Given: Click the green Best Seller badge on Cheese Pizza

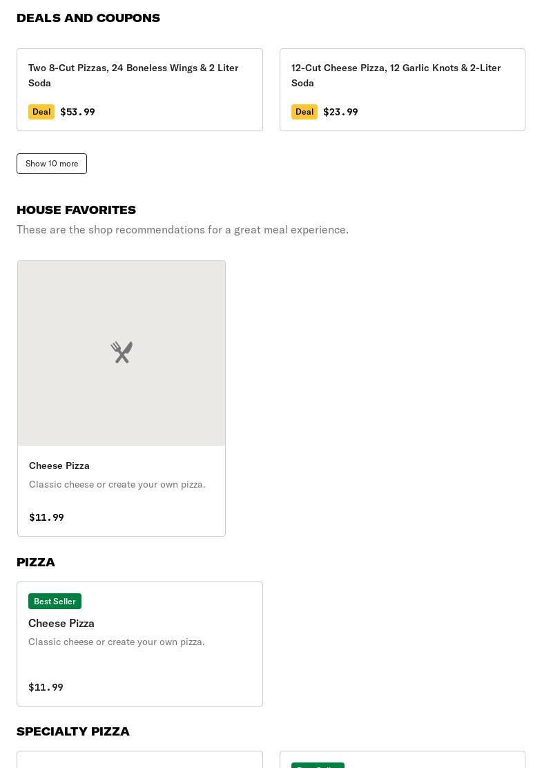Looking at the screenshot, I should [x=55, y=601].
